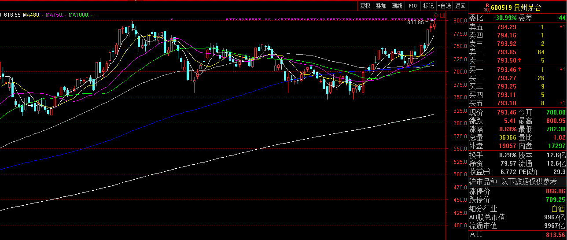Click the red rectangle icon near 800.0
Screen dimensions: 567x240
442,15
